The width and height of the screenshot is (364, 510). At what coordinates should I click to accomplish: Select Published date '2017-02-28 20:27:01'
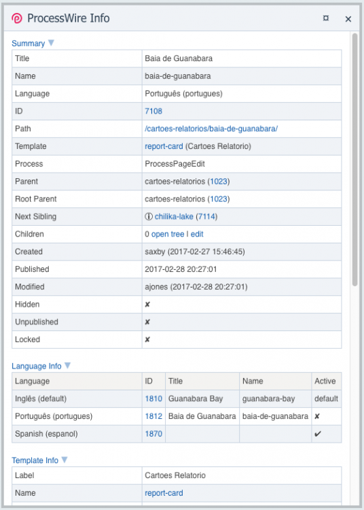click(181, 269)
